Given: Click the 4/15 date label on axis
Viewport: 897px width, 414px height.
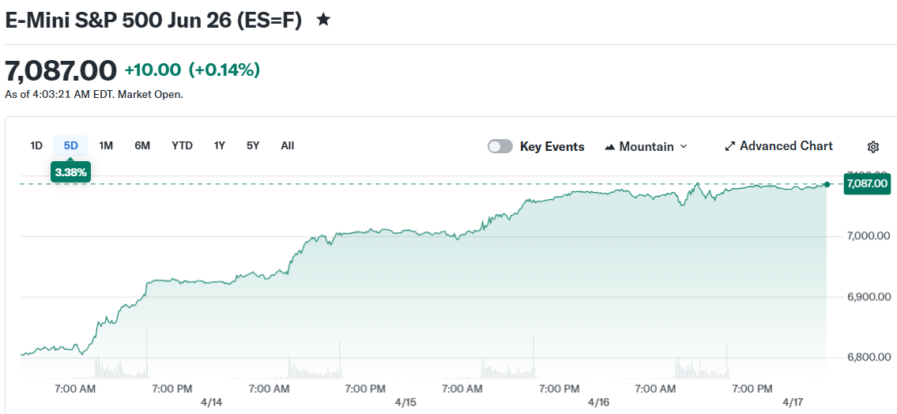Looking at the screenshot, I should [x=405, y=403].
